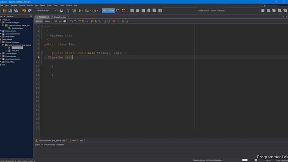Open Check Regular Expression tab
Screen dimensions: 288x162
54,145
